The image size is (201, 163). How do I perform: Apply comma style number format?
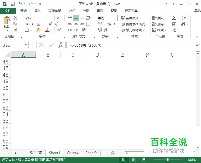[x=115, y=24]
